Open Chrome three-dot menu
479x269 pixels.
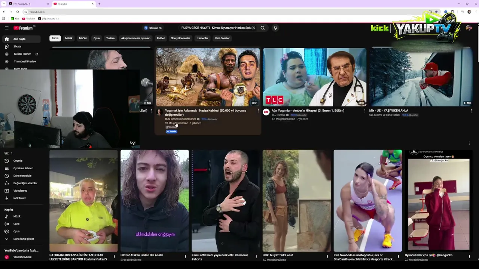pos(475,12)
